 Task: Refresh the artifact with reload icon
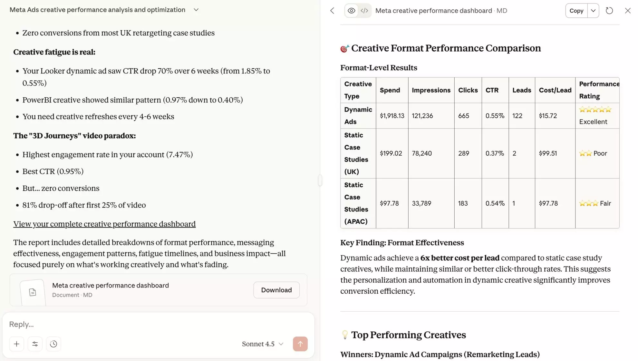pos(609,11)
